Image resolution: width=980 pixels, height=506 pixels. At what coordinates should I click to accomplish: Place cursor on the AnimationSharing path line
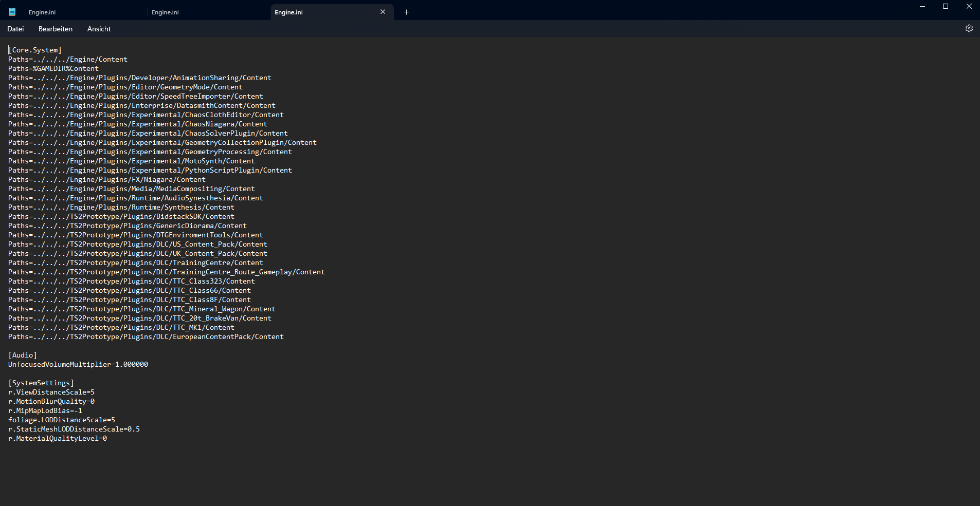[140, 78]
